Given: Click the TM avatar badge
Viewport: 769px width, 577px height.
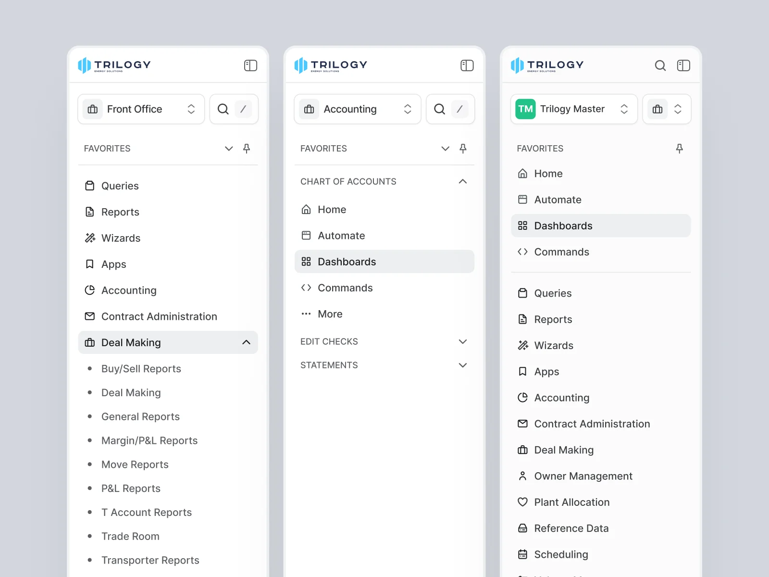Looking at the screenshot, I should pos(525,109).
